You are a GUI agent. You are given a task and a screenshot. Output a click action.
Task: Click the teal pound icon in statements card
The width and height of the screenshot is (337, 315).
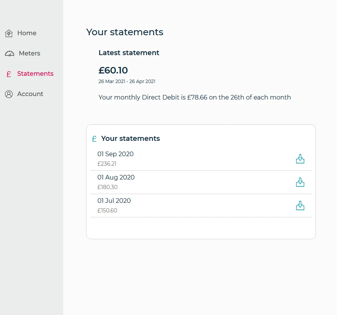pos(94,139)
